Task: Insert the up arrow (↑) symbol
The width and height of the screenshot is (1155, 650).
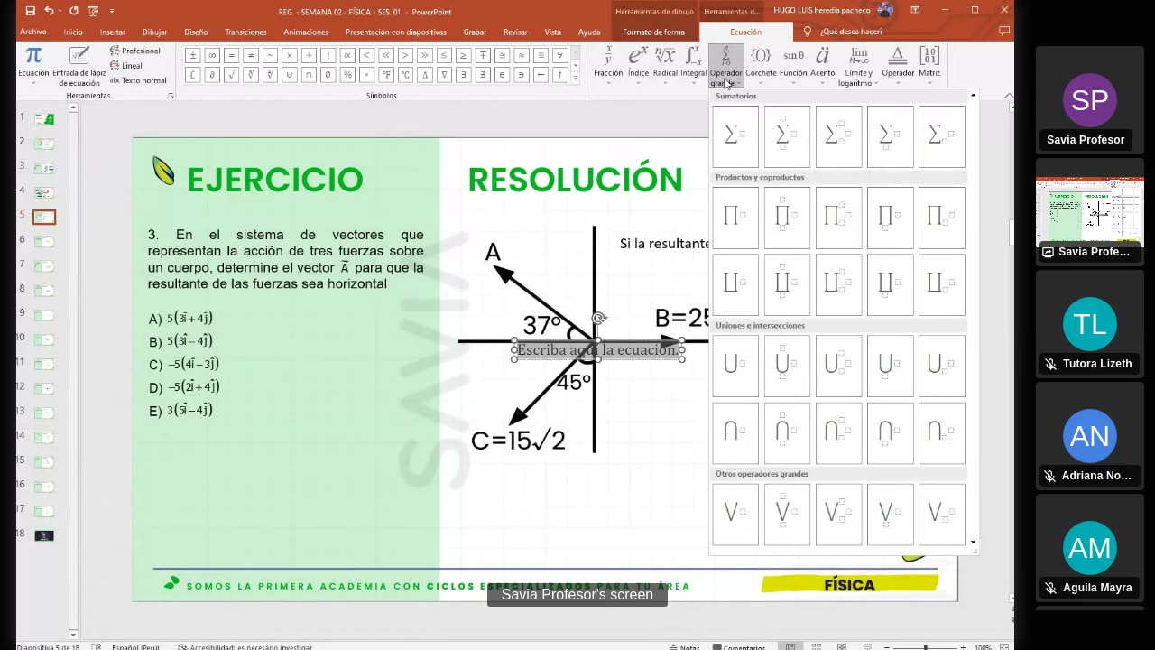Action: [559, 75]
